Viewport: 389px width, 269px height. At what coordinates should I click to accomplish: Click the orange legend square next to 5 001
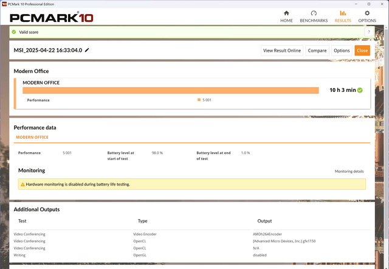click(199, 100)
